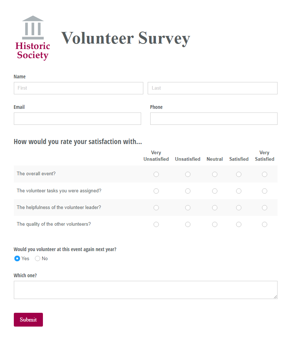The image size is (291, 340).
Task: Mark volunteer leader helpfulness as Very Satisfied
Action: [x=264, y=208]
